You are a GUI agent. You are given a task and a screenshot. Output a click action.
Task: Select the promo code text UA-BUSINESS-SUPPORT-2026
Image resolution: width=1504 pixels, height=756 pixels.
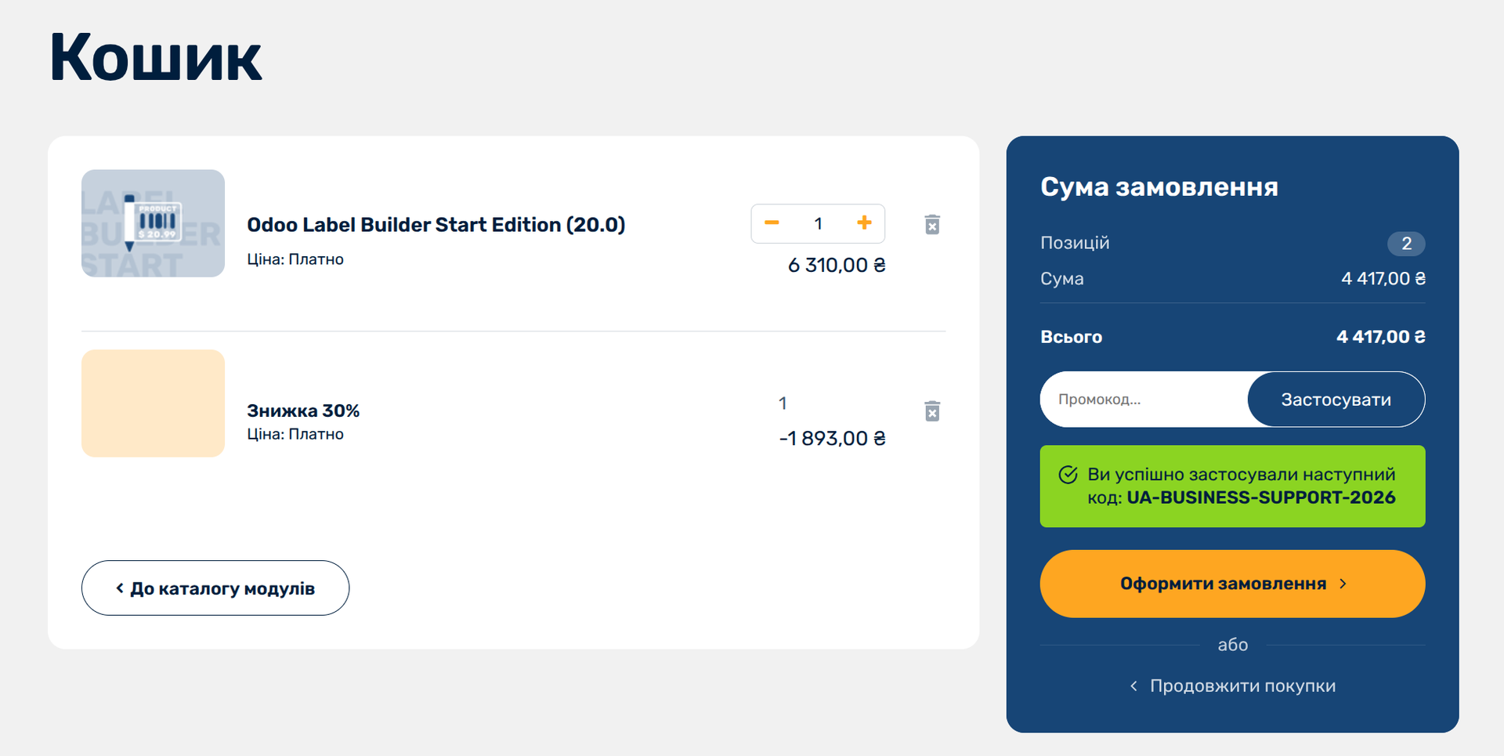click(x=1260, y=497)
